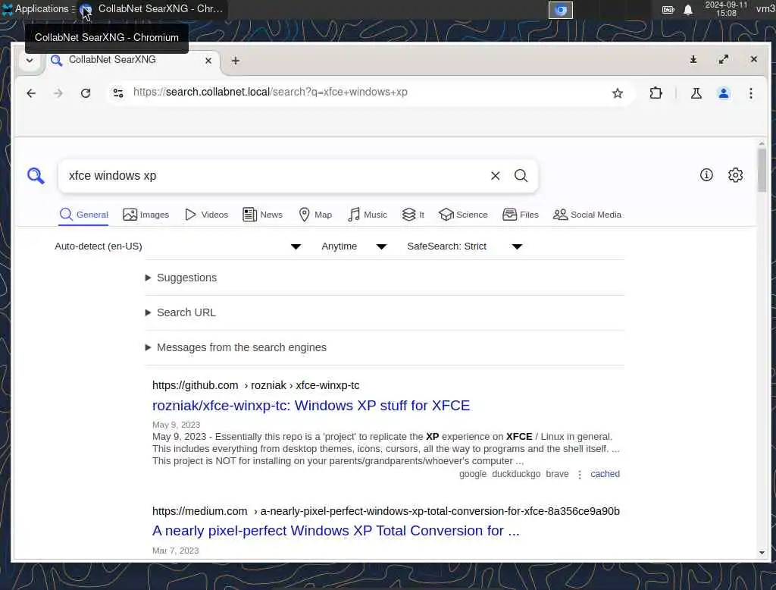
Task: Open the notification bell in the top panel
Action: [688, 9]
